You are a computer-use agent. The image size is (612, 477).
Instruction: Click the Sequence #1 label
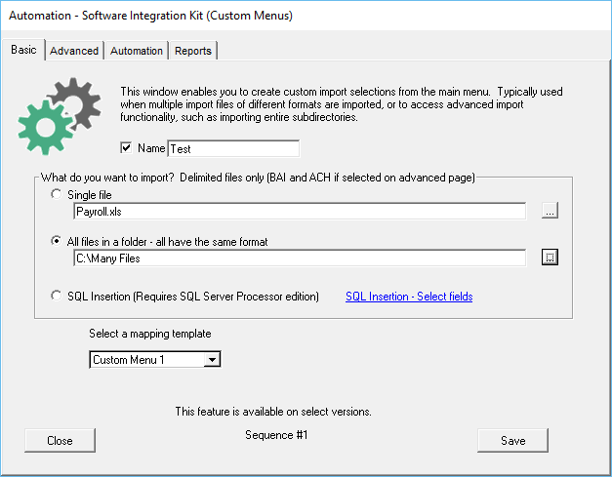[276, 435]
